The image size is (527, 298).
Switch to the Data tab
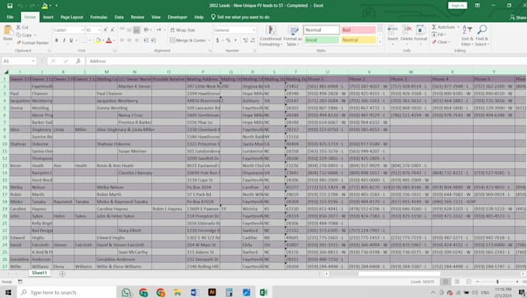(x=119, y=17)
